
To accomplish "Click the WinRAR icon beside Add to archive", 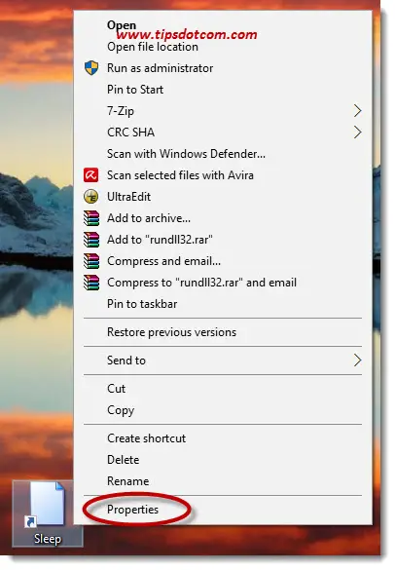I will (x=91, y=218).
